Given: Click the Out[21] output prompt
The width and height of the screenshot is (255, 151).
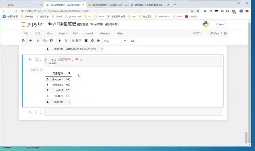Looking at the screenshot, I should coord(36,70).
